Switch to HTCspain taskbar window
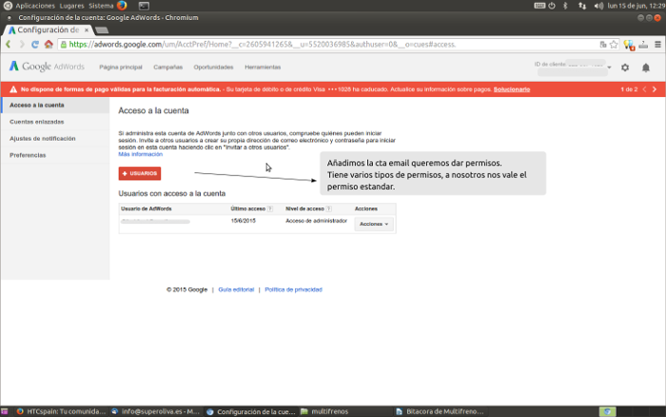 point(61,411)
